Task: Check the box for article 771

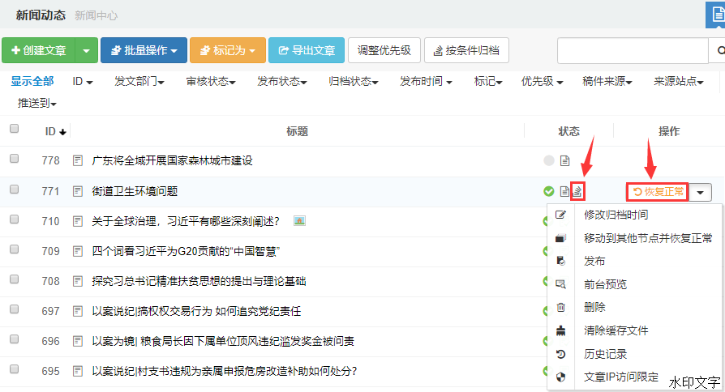Action: pyautogui.click(x=15, y=190)
